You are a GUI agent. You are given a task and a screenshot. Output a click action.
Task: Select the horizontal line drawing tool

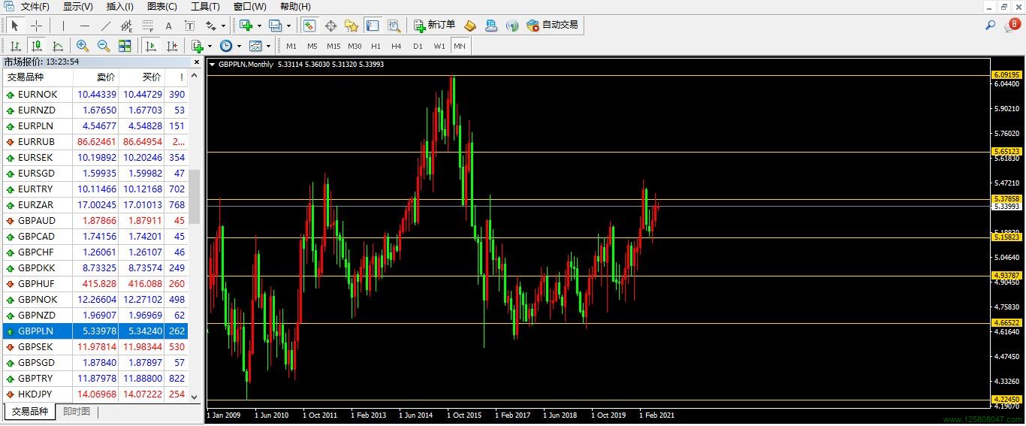pos(85,26)
